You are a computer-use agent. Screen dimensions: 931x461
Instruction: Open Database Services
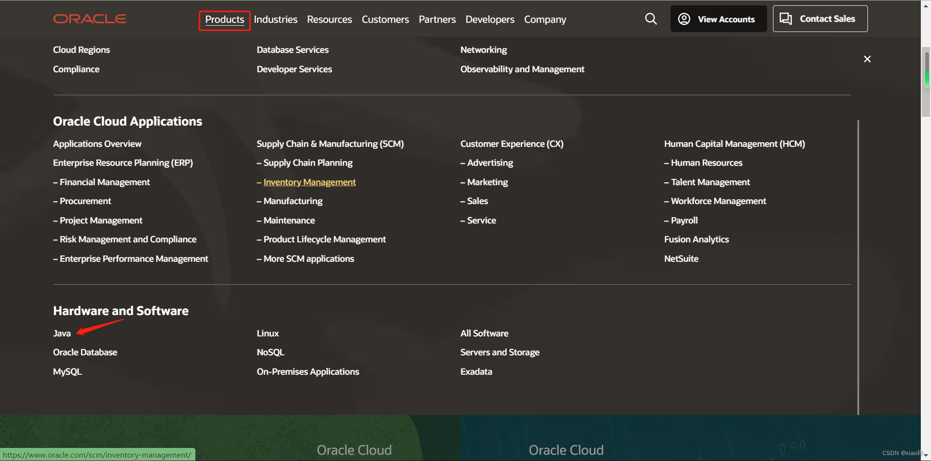tap(292, 50)
